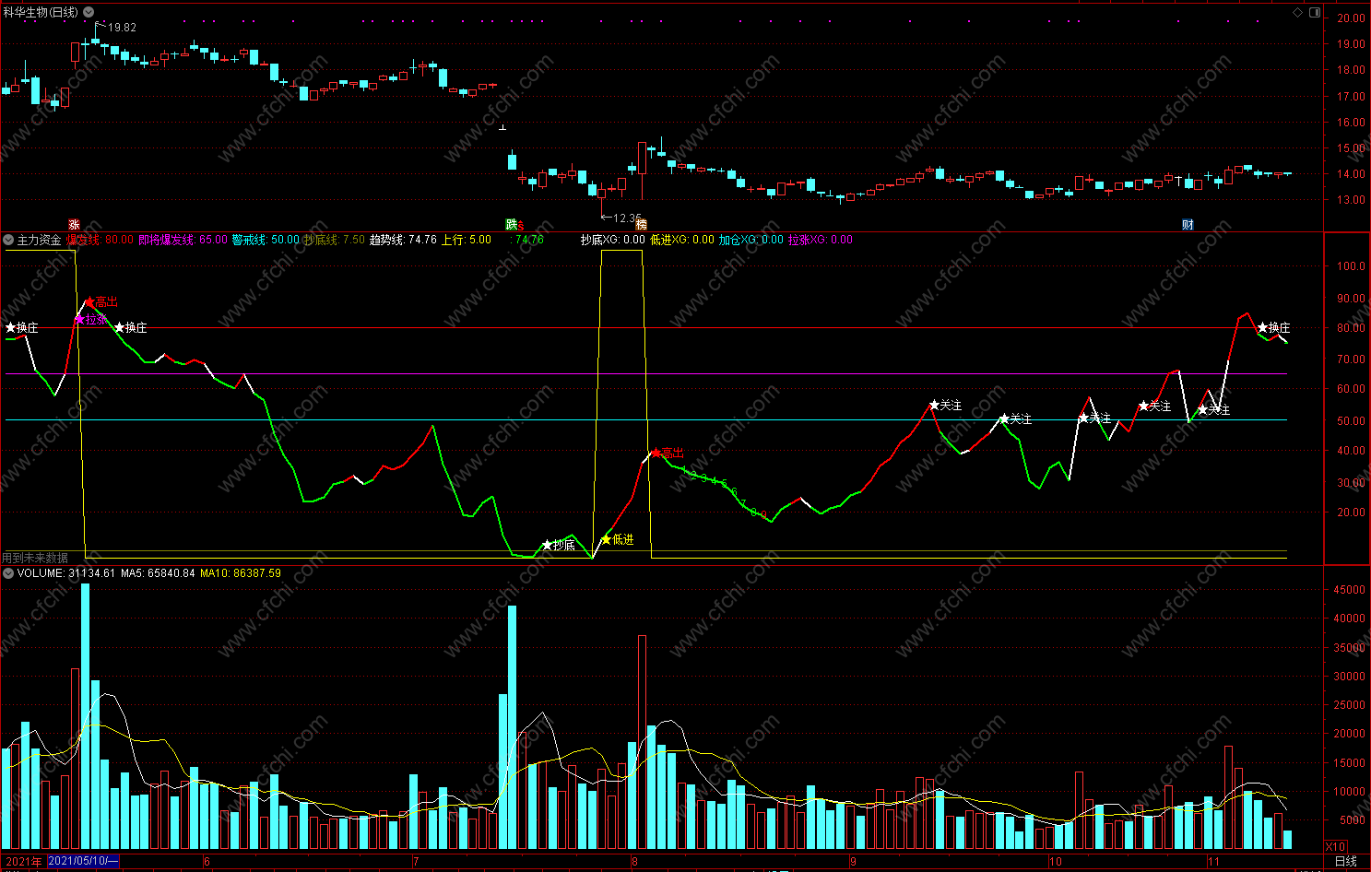Click the blue 财 marker on the chart

(1188, 224)
